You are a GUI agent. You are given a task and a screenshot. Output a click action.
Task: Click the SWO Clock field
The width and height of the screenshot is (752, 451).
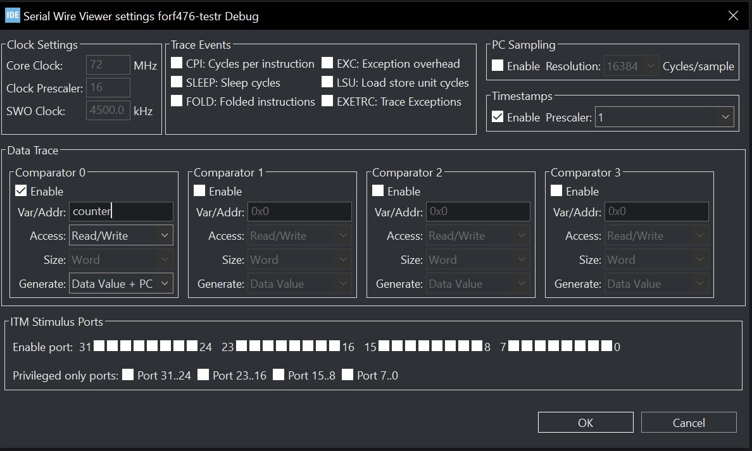[x=108, y=110]
